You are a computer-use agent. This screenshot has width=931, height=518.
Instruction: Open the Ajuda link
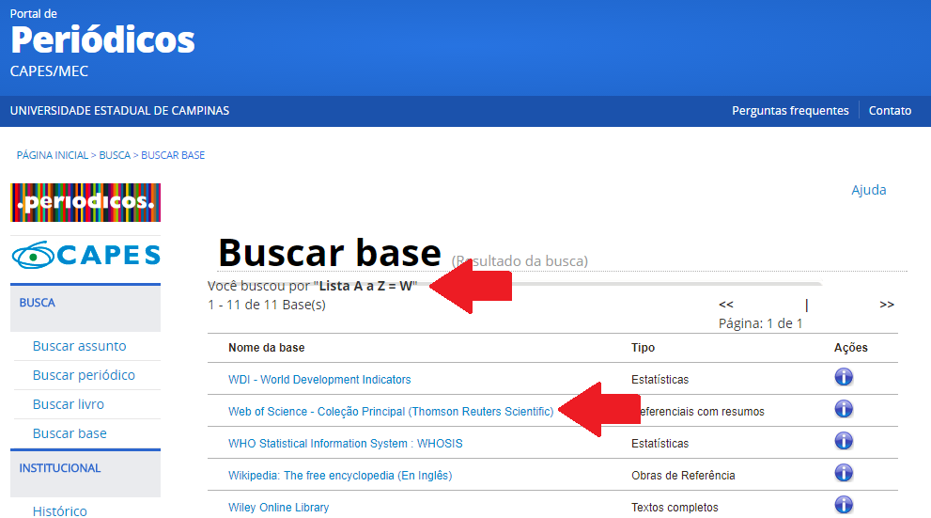(869, 190)
